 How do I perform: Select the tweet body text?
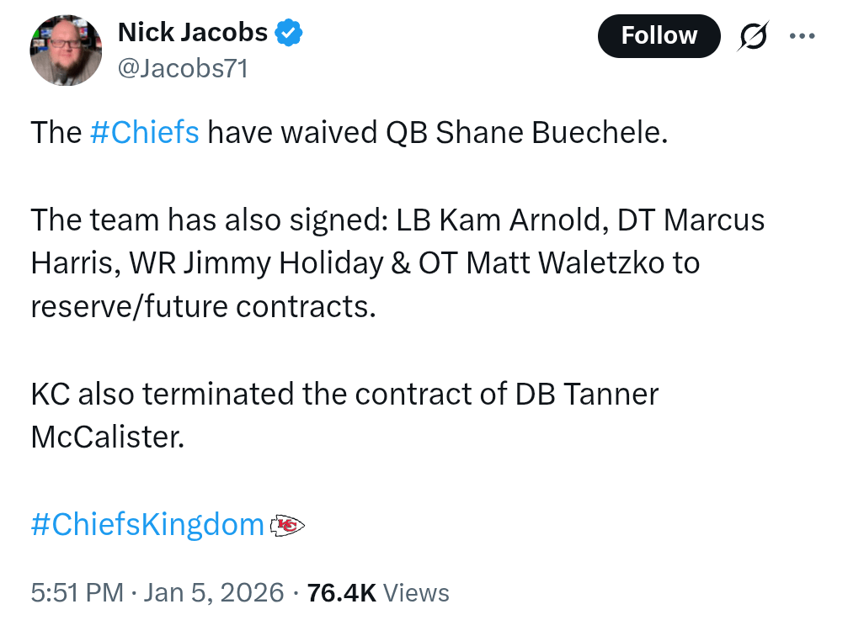click(x=396, y=262)
